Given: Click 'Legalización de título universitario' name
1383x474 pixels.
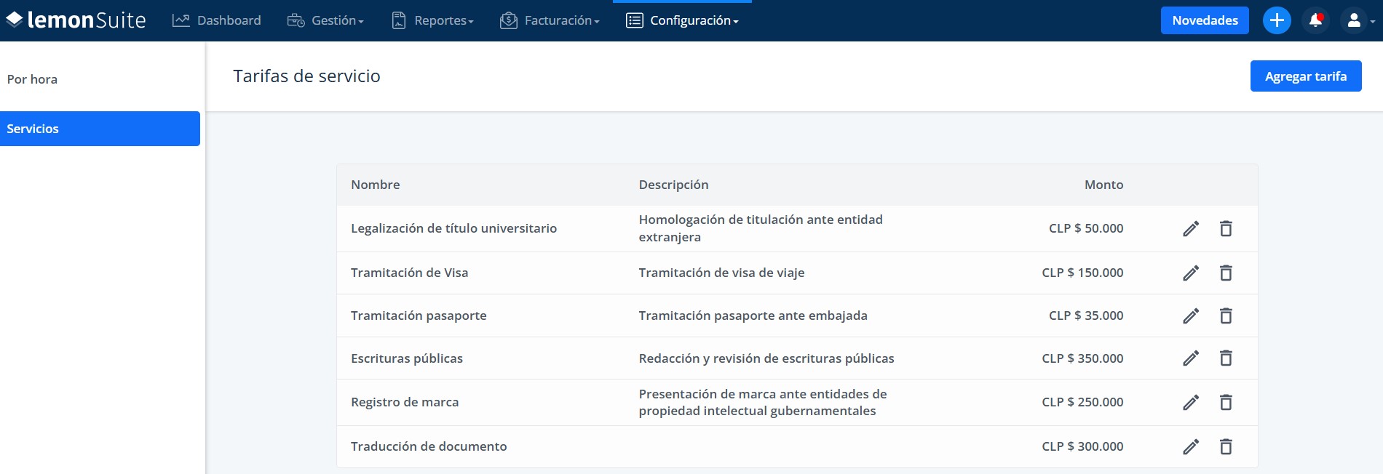Looking at the screenshot, I should pos(453,228).
